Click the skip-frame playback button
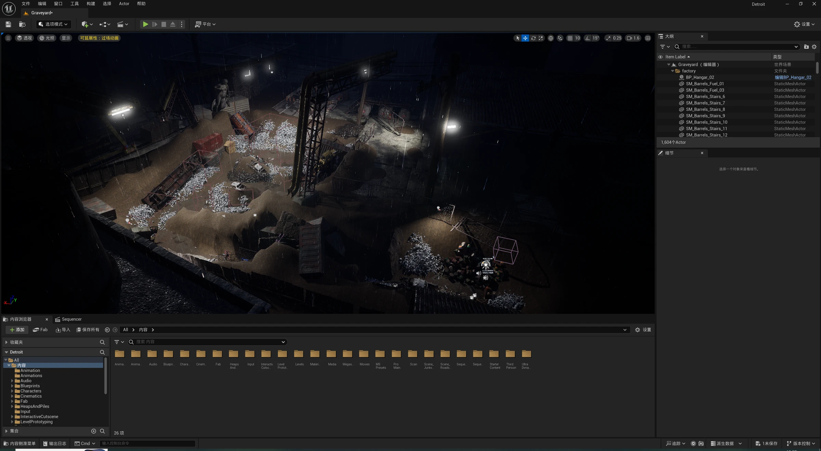The height and width of the screenshot is (451, 821). 155,24
